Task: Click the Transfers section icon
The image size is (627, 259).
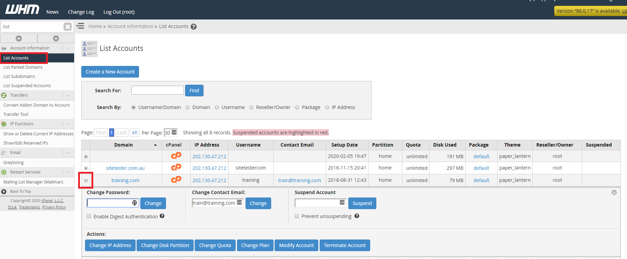Action: 4,95
